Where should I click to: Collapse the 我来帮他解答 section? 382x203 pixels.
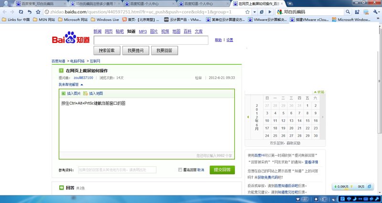point(71,85)
